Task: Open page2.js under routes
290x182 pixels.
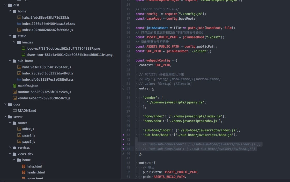Action: 28,141
